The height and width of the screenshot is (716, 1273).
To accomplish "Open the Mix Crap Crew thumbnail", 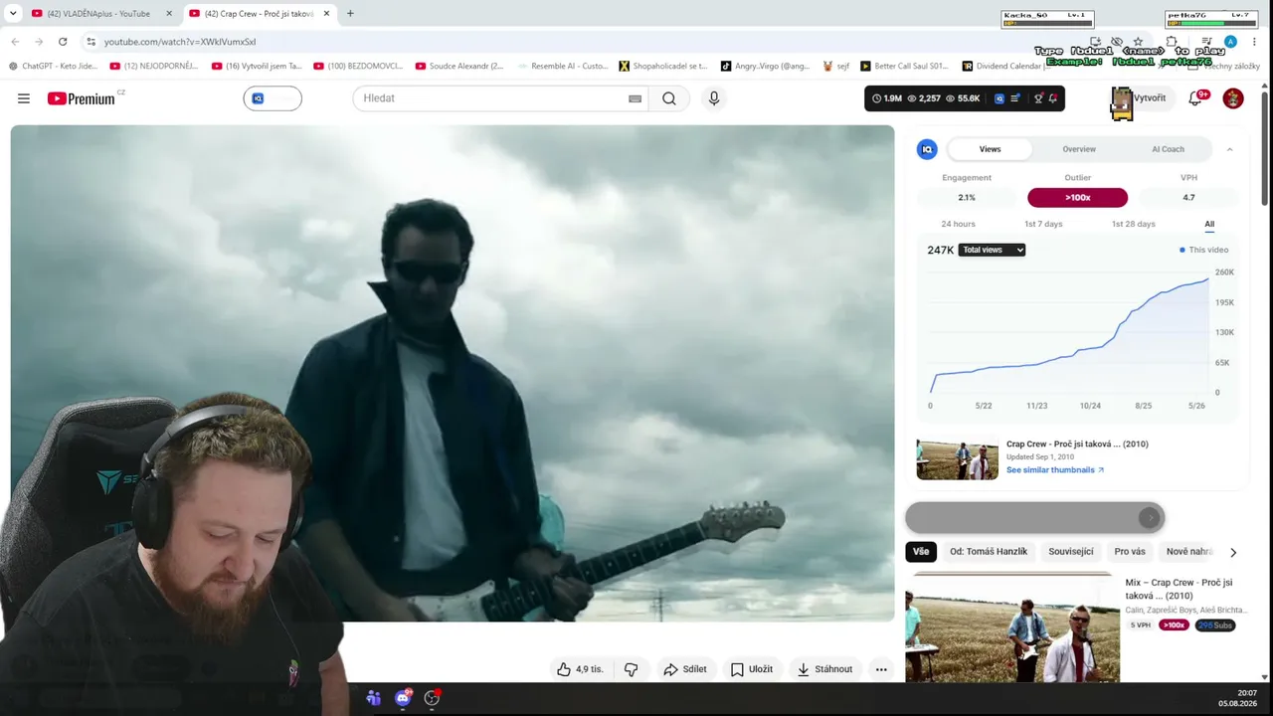I will [x=1012, y=627].
